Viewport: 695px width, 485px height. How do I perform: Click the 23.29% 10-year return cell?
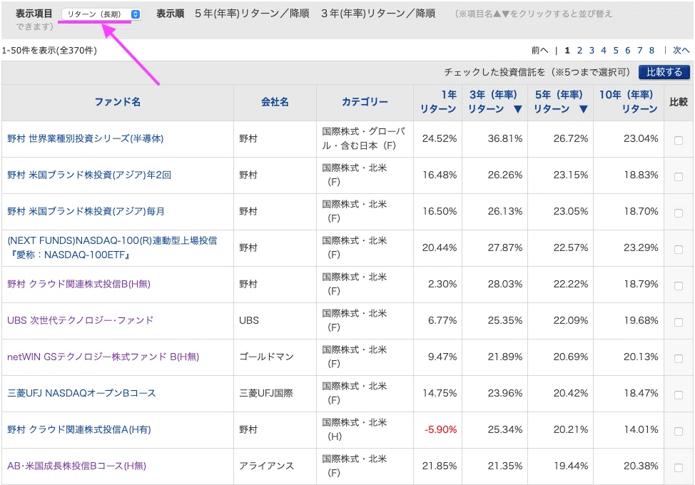pyautogui.click(x=641, y=247)
